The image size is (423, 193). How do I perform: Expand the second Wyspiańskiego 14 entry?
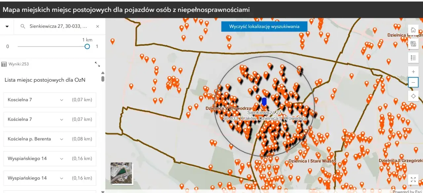pos(61,178)
